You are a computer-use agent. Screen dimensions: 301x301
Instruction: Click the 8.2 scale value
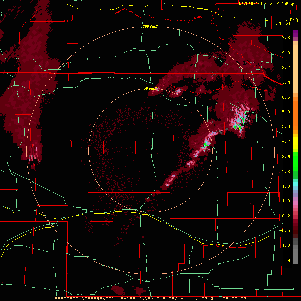click(x=286, y=67)
